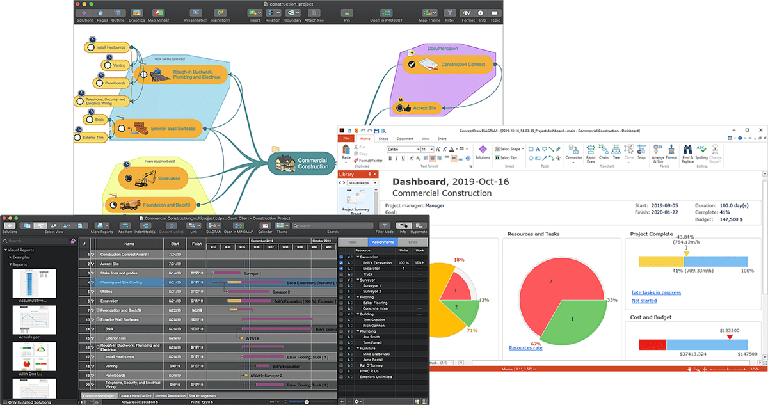The width and height of the screenshot is (768, 405).
Task: Open Format panel in the mind map toolbar
Action: (468, 15)
